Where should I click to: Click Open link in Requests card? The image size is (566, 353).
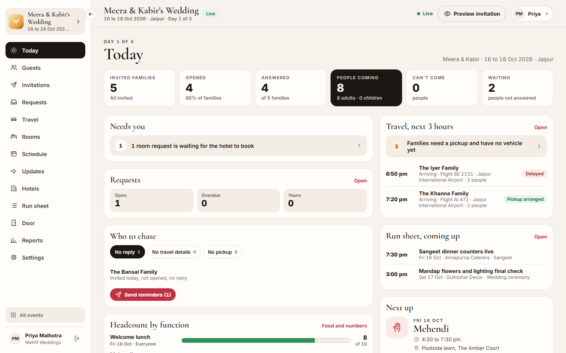tap(360, 181)
